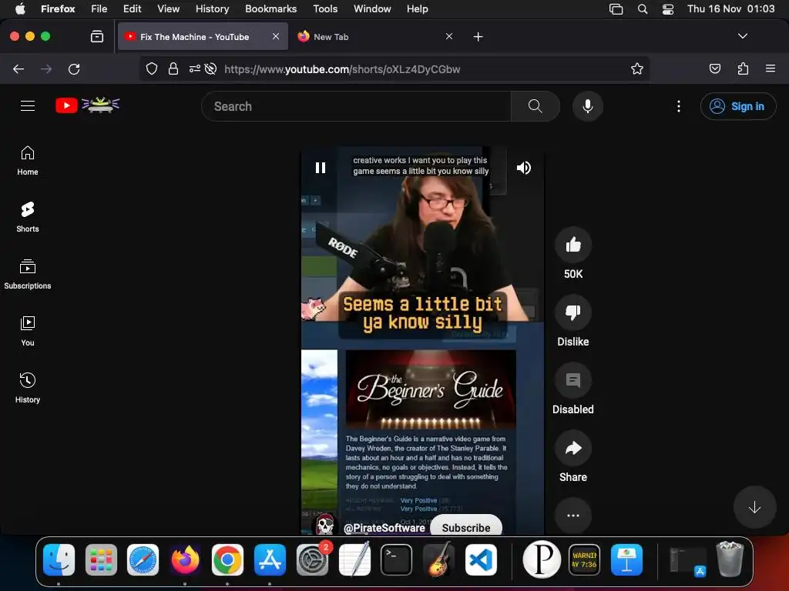Show site security padlock info

[173, 68]
